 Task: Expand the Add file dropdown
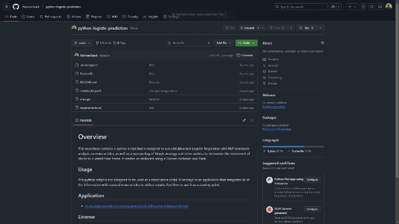click(x=223, y=43)
